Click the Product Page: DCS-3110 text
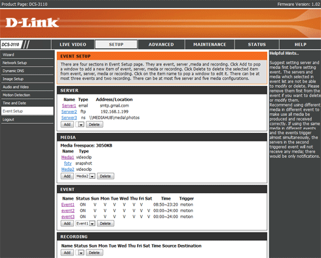This screenshot has height=258, width=321. pos(24,4)
